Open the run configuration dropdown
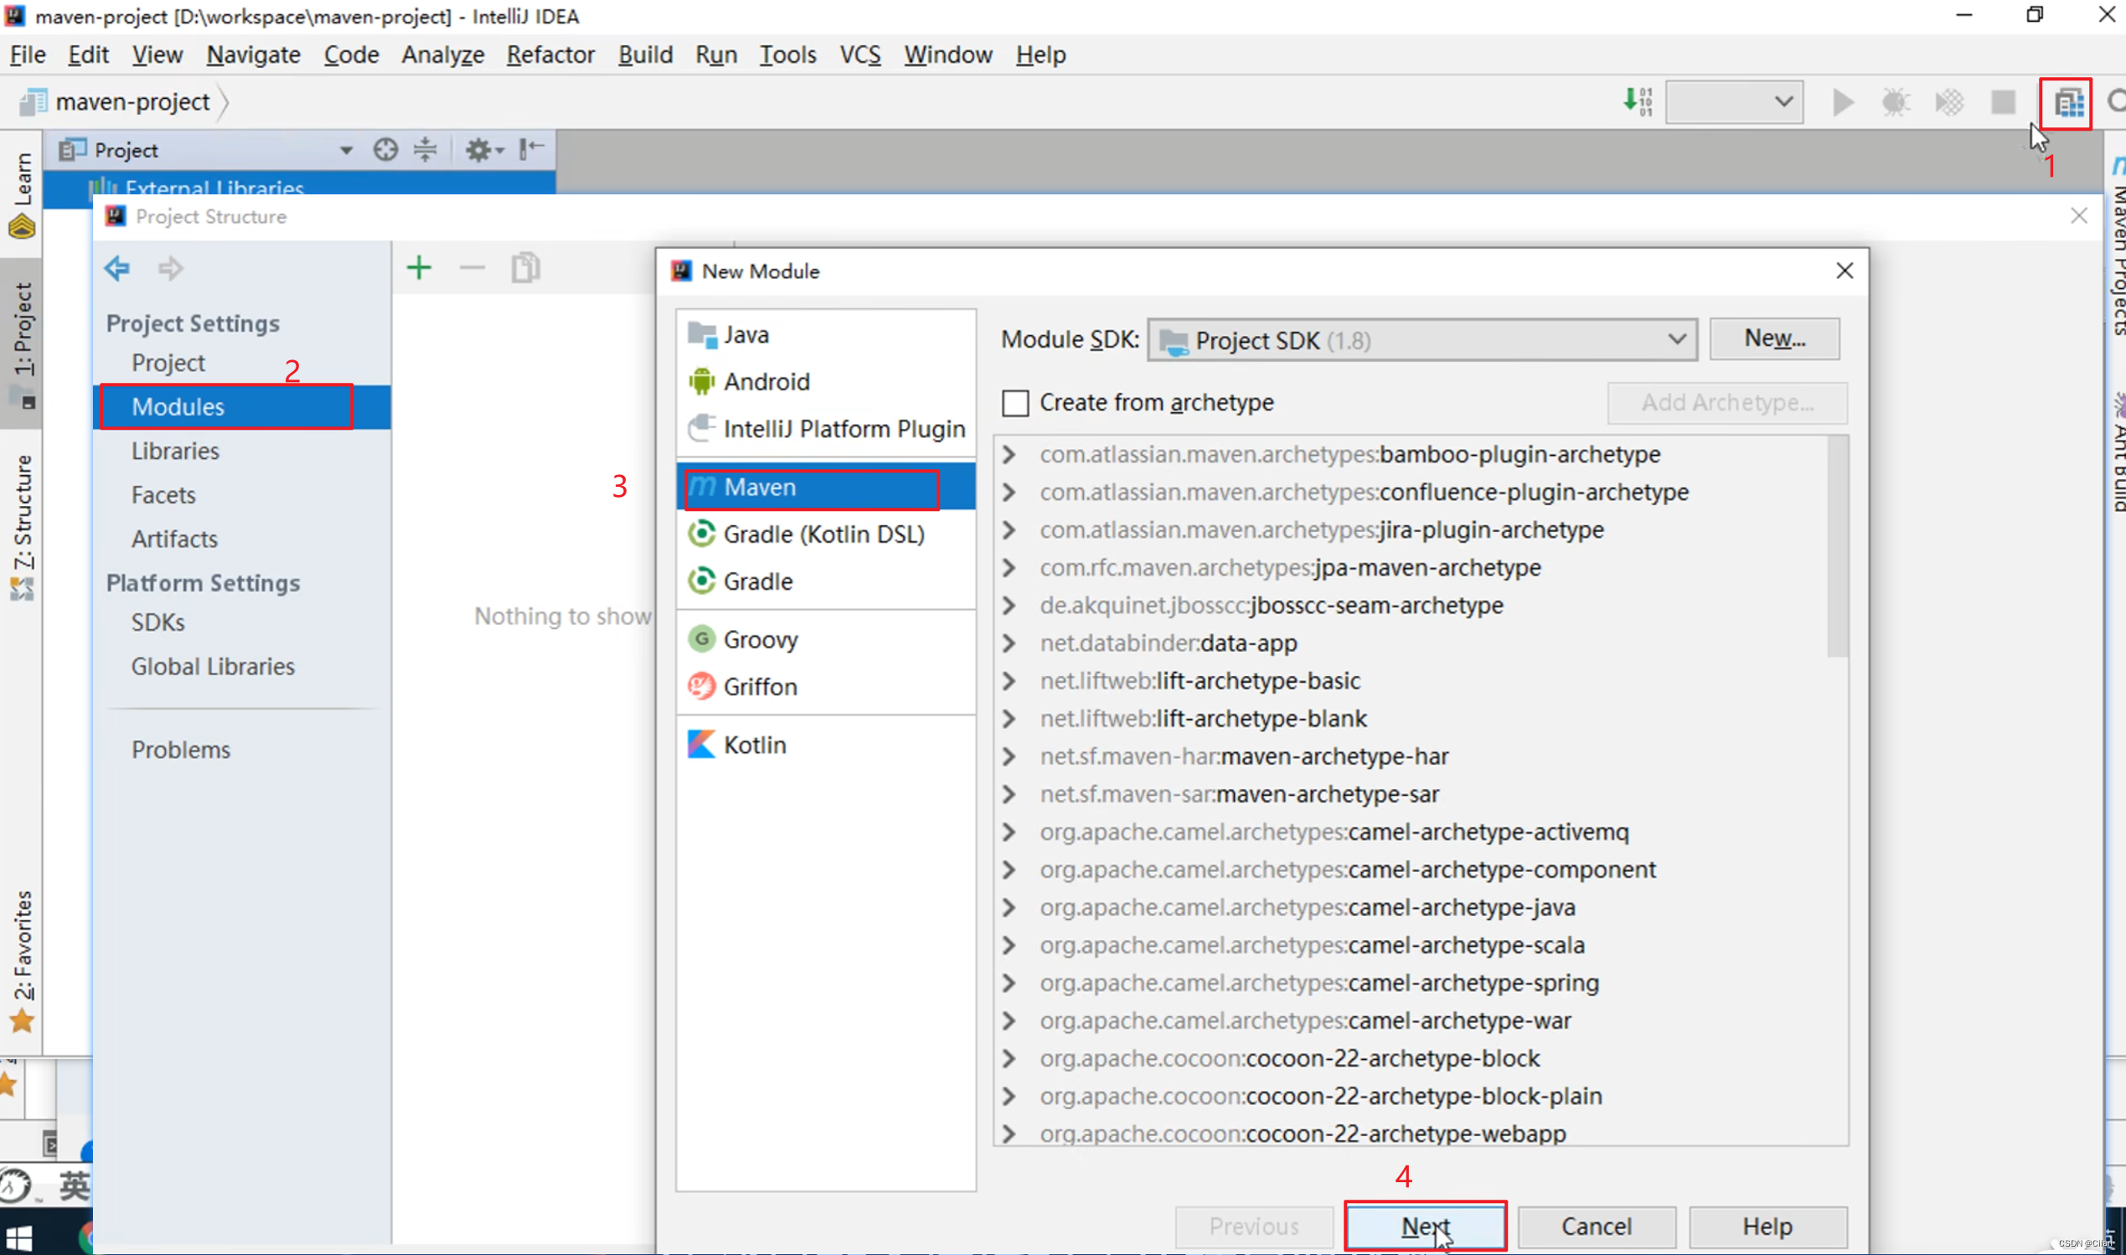Screen dimensions: 2126x1255 (1734, 102)
